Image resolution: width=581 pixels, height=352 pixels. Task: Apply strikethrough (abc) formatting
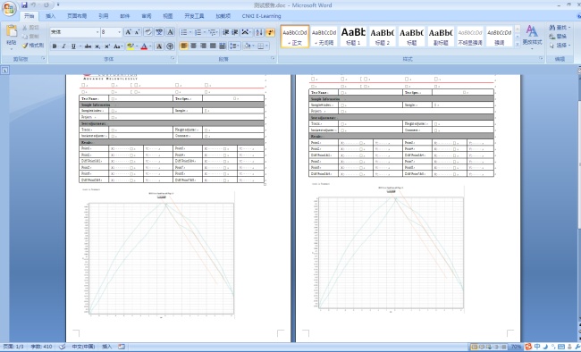pyautogui.click(x=88, y=46)
